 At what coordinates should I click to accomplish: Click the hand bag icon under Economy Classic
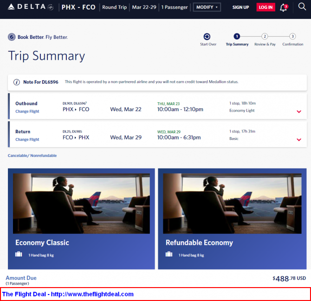19,254
